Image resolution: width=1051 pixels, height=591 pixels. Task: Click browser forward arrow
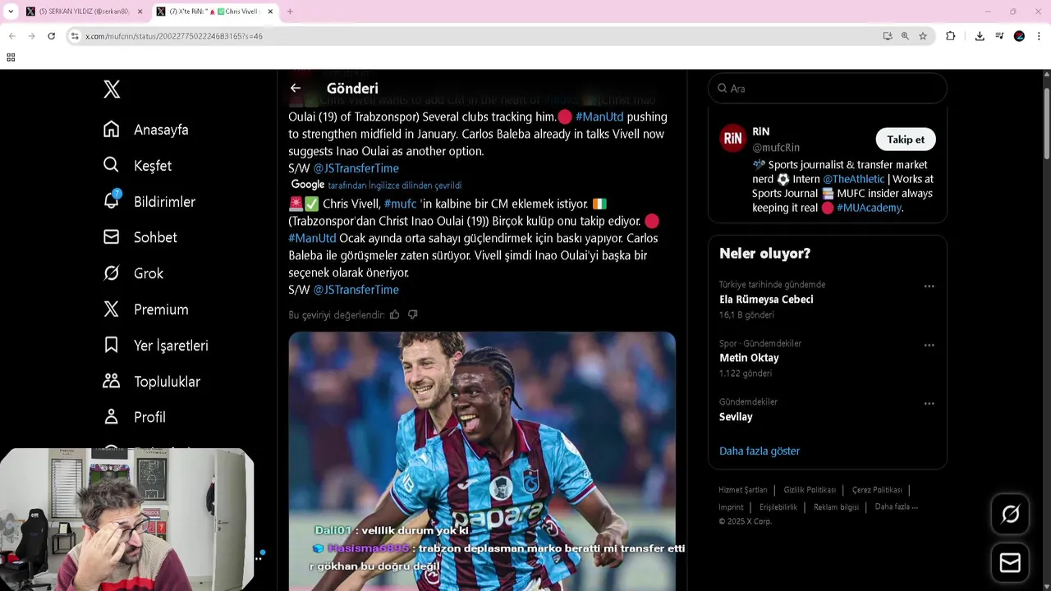tap(31, 36)
